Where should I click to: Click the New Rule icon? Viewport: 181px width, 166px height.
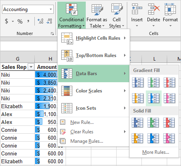[62, 122]
